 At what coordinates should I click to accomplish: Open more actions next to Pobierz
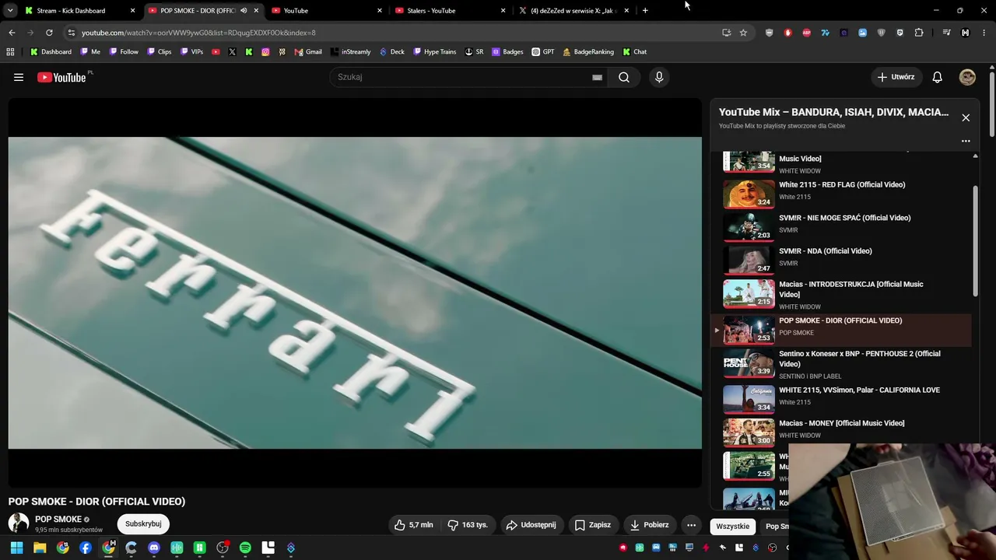pos(691,525)
